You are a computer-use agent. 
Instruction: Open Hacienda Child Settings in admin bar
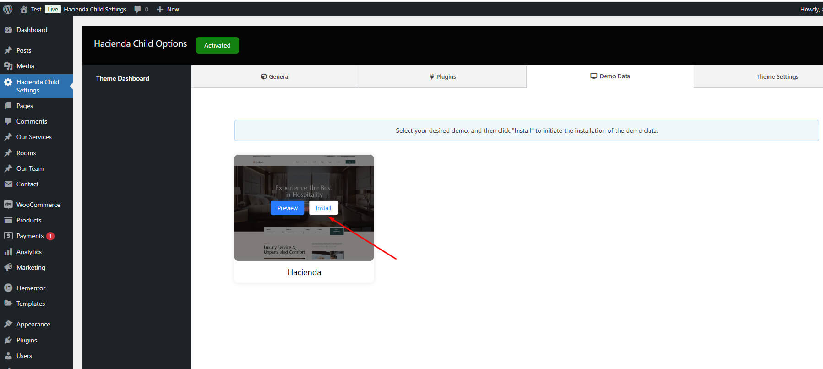(95, 9)
